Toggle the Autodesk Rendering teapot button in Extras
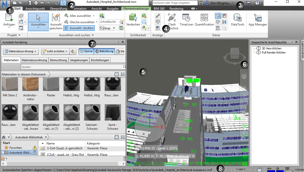Screen dimensions: 304x172 tap(218, 16)
